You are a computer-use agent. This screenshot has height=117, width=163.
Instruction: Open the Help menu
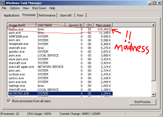pos(52,8)
